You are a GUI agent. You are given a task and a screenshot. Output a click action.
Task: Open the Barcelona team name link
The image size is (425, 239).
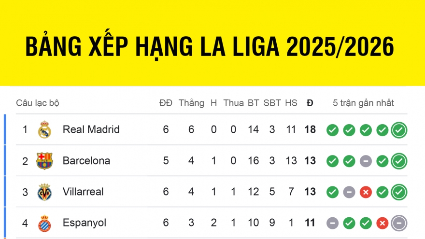tap(86, 161)
